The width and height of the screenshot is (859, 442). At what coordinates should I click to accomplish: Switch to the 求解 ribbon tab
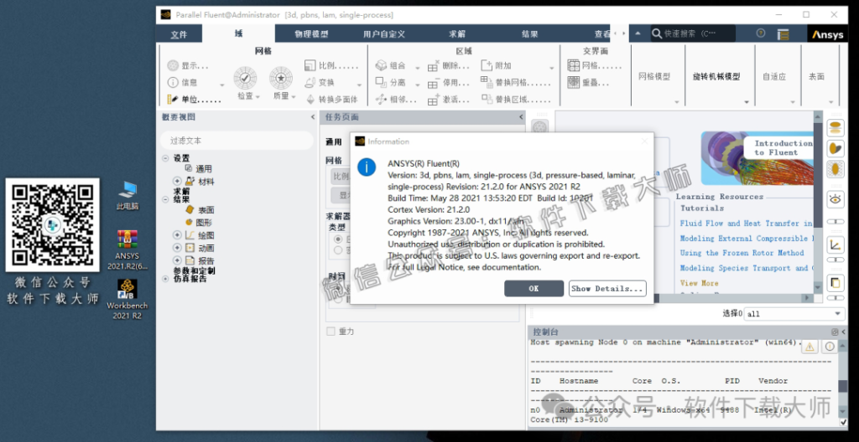457,34
